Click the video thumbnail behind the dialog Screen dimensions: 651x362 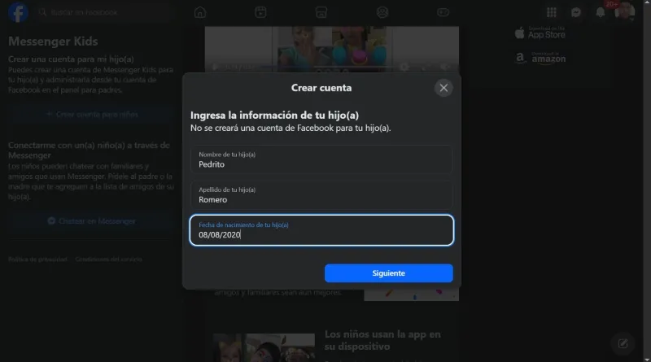point(332,49)
